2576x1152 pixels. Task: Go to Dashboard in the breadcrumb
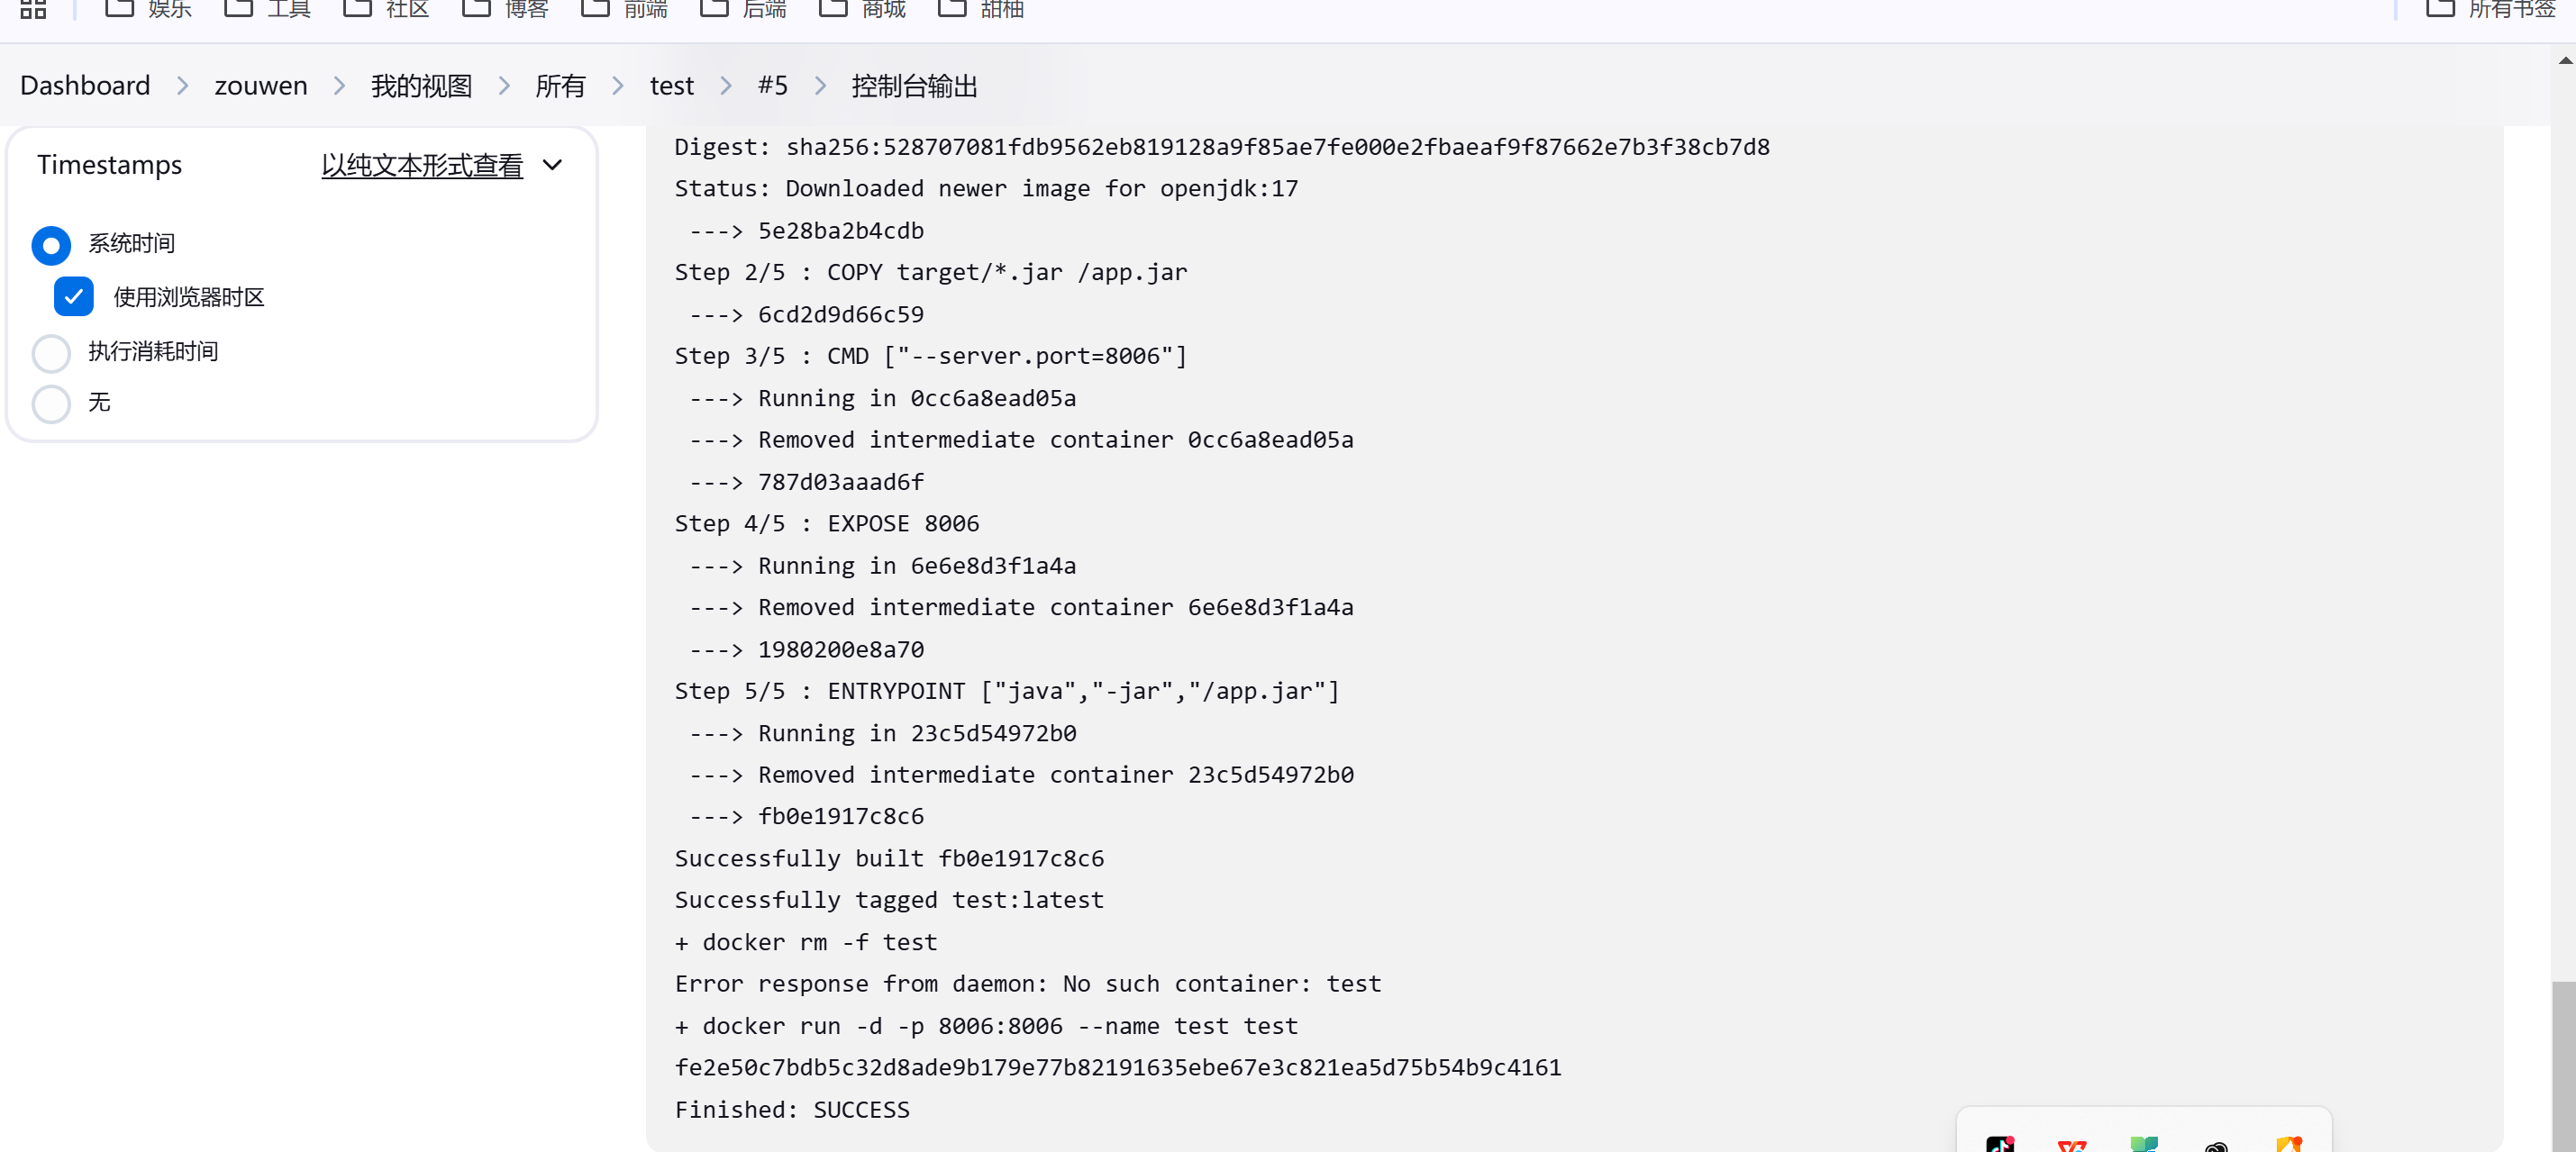click(x=85, y=86)
